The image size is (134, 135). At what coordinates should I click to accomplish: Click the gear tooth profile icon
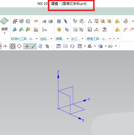point(44,21)
